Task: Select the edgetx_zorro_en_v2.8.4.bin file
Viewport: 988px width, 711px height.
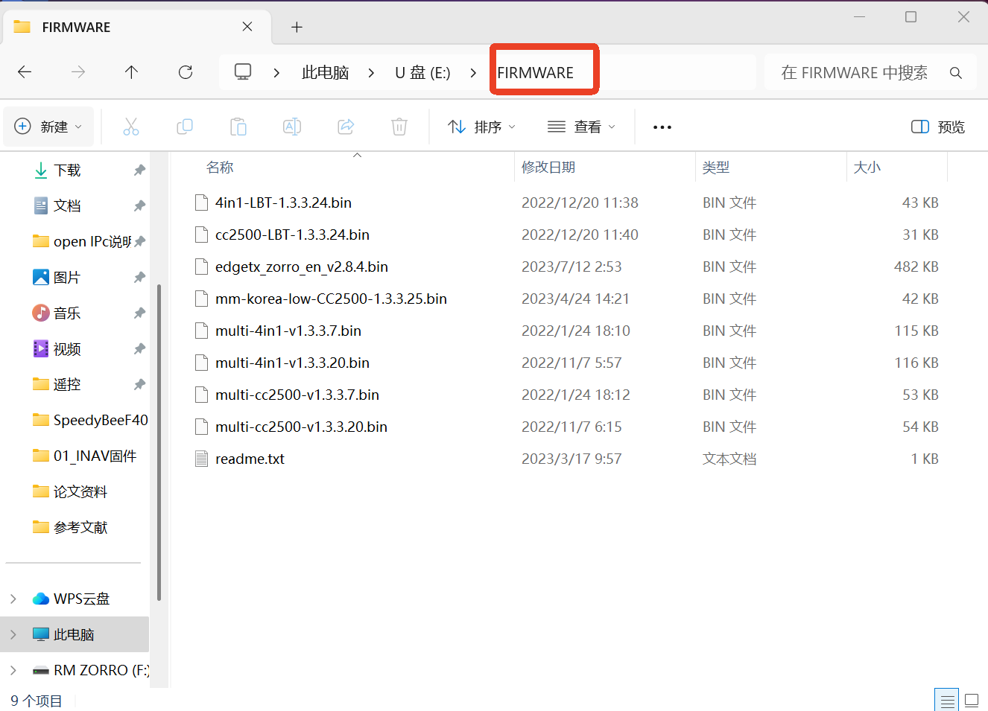Action: 301,267
